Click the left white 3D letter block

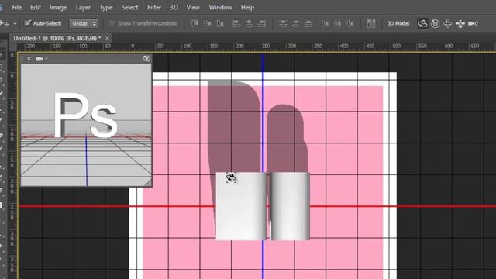point(241,206)
